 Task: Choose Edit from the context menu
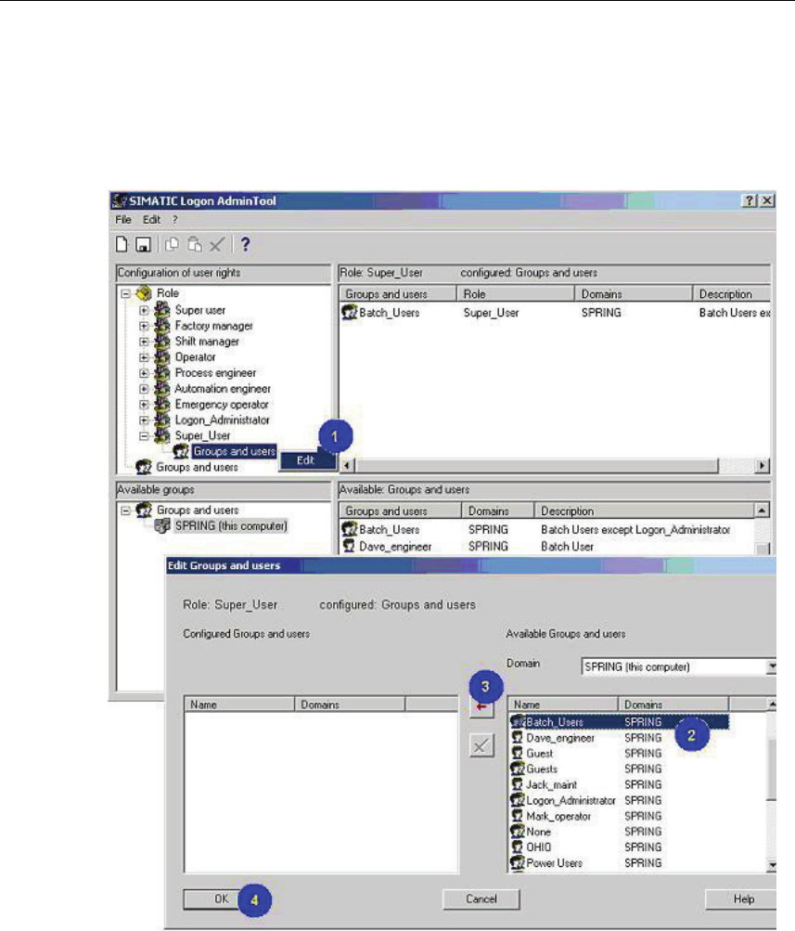[307, 460]
